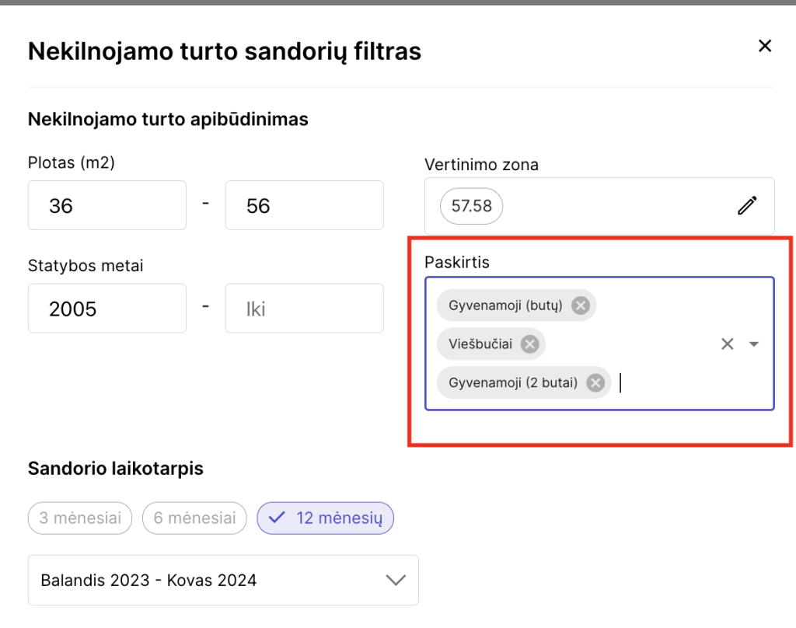Toggle the 12 mėnesių period chip
Image resolution: width=796 pixels, height=628 pixels.
point(326,518)
